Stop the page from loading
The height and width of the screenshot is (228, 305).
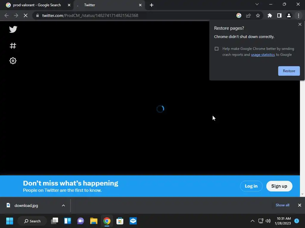point(26,15)
